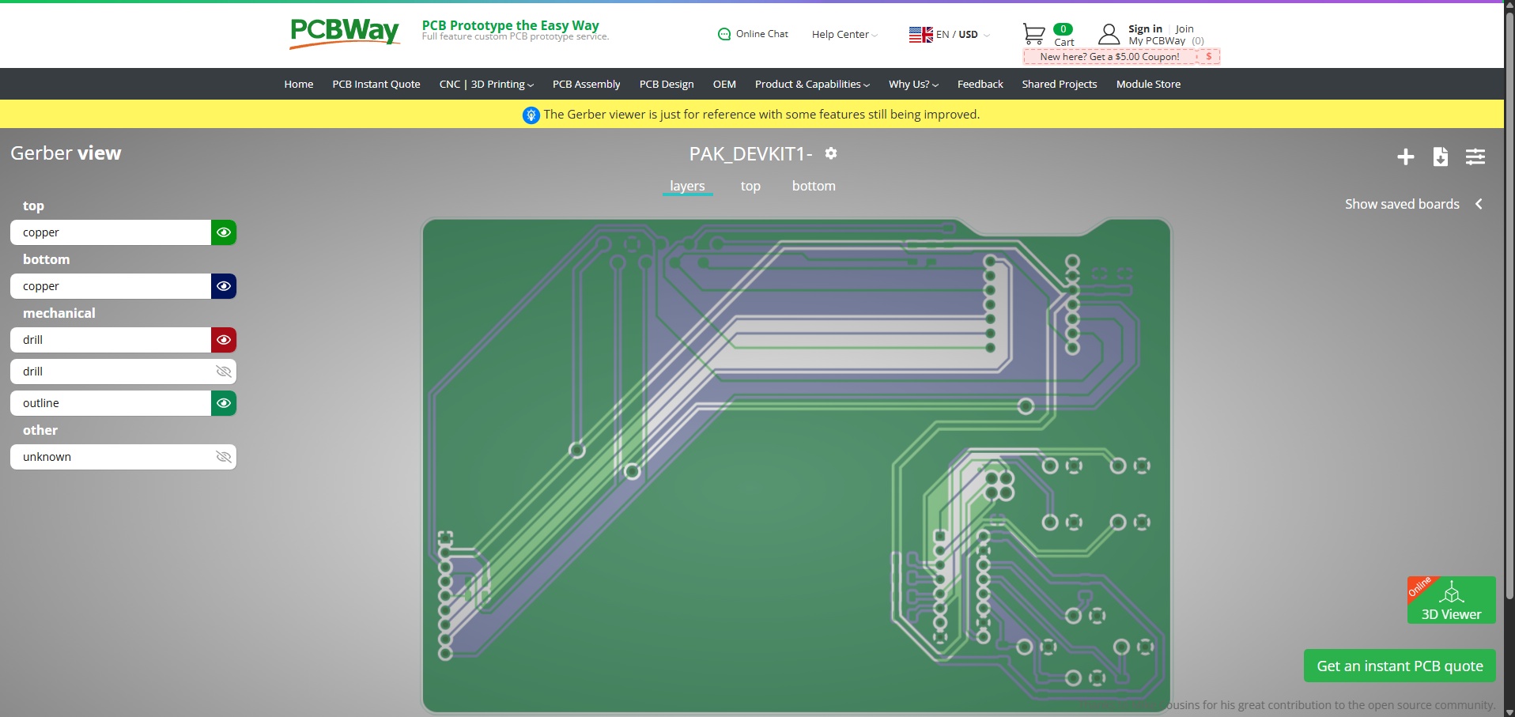The image size is (1515, 717).
Task: Open PCB Assembly menu item
Action: coord(586,85)
